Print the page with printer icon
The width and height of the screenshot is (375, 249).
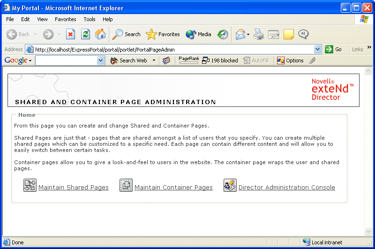(259, 34)
